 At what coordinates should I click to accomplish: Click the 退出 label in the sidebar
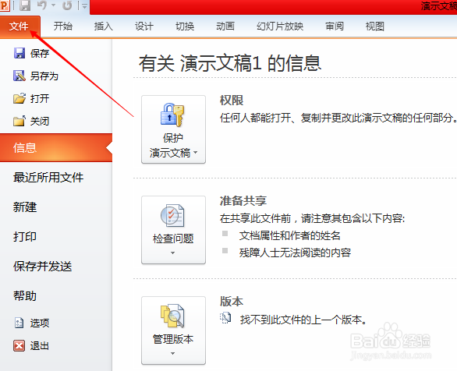(x=40, y=345)
